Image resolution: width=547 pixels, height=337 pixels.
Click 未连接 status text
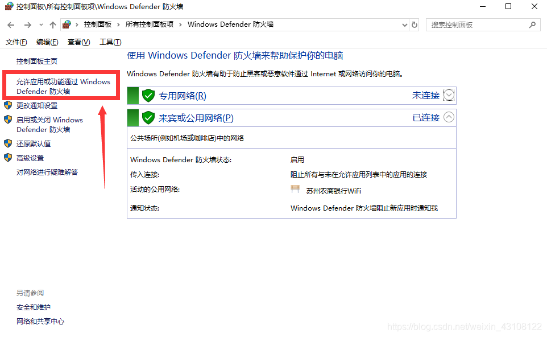[425, 95]
